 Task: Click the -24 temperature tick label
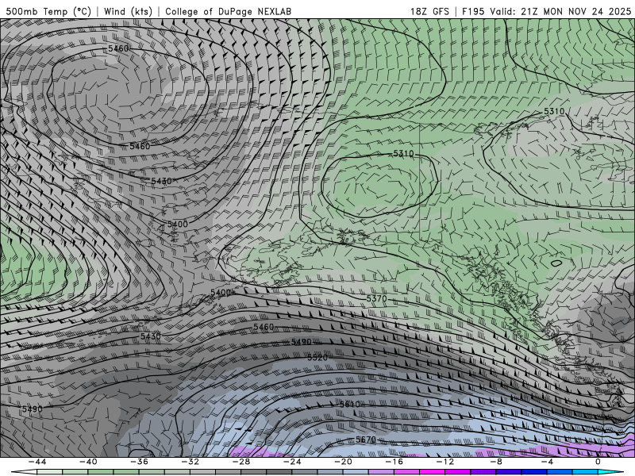[292, 462]
